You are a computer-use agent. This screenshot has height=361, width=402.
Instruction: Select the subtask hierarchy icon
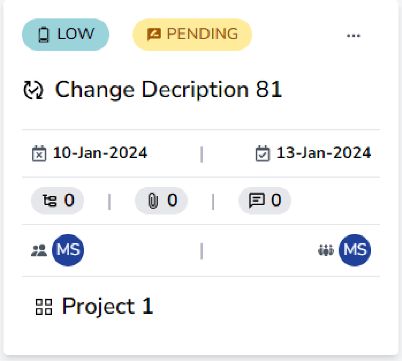(49, 200)
